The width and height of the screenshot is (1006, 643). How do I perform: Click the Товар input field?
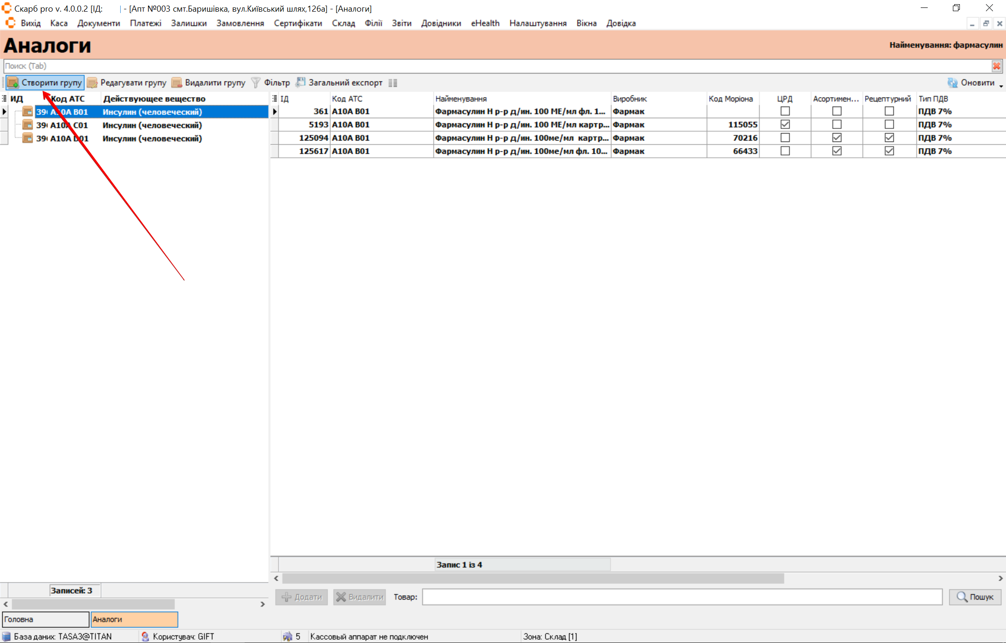click(x=682, y=597)
